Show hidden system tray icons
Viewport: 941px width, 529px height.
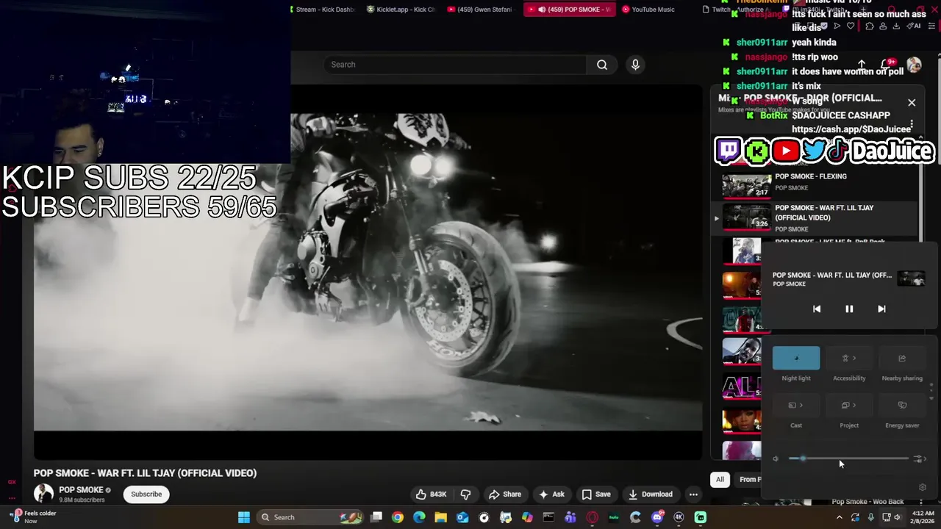pos(840,517)
